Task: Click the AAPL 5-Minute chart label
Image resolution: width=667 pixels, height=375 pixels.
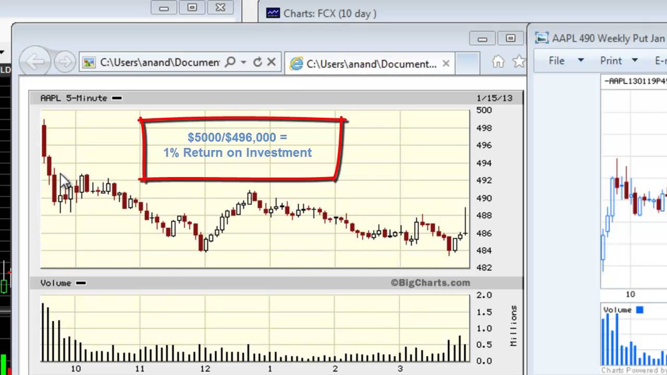Action: (73, 98)
